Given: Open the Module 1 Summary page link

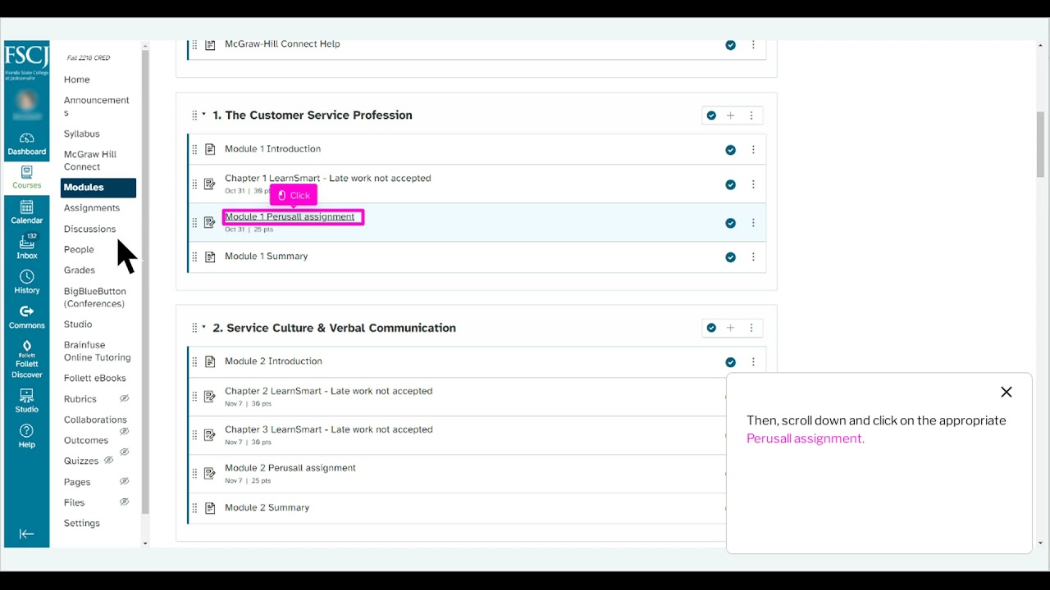Looking at the screenshot, I should coord(267,256).
